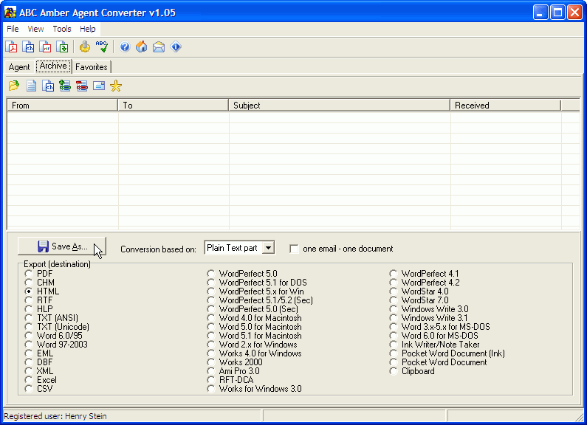This screenshot has height=425, width=587.
Task: Click the PDF export toolbar icon
Action: [12, 47]
